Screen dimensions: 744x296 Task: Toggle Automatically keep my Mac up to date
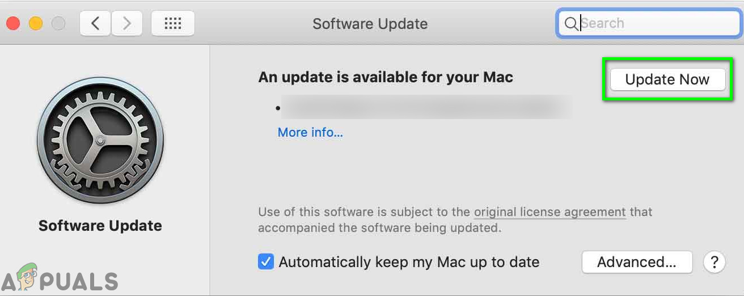coord(265,262)
